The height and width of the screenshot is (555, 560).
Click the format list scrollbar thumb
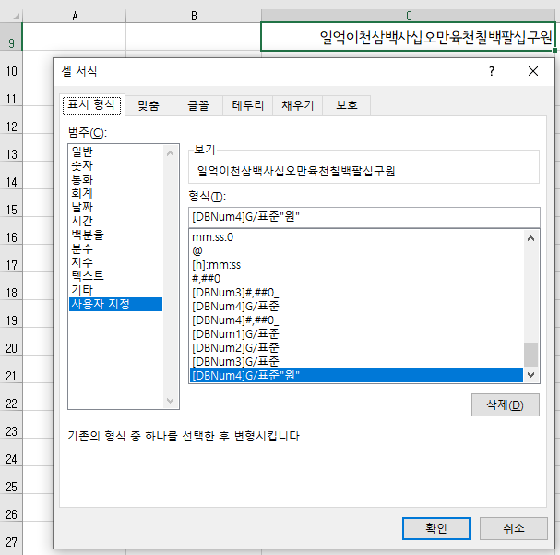[531, 355]
